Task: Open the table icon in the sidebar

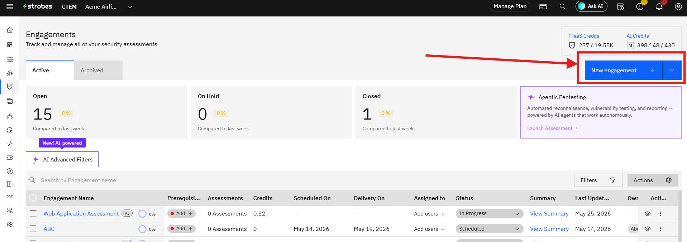Action: point(10,101)
